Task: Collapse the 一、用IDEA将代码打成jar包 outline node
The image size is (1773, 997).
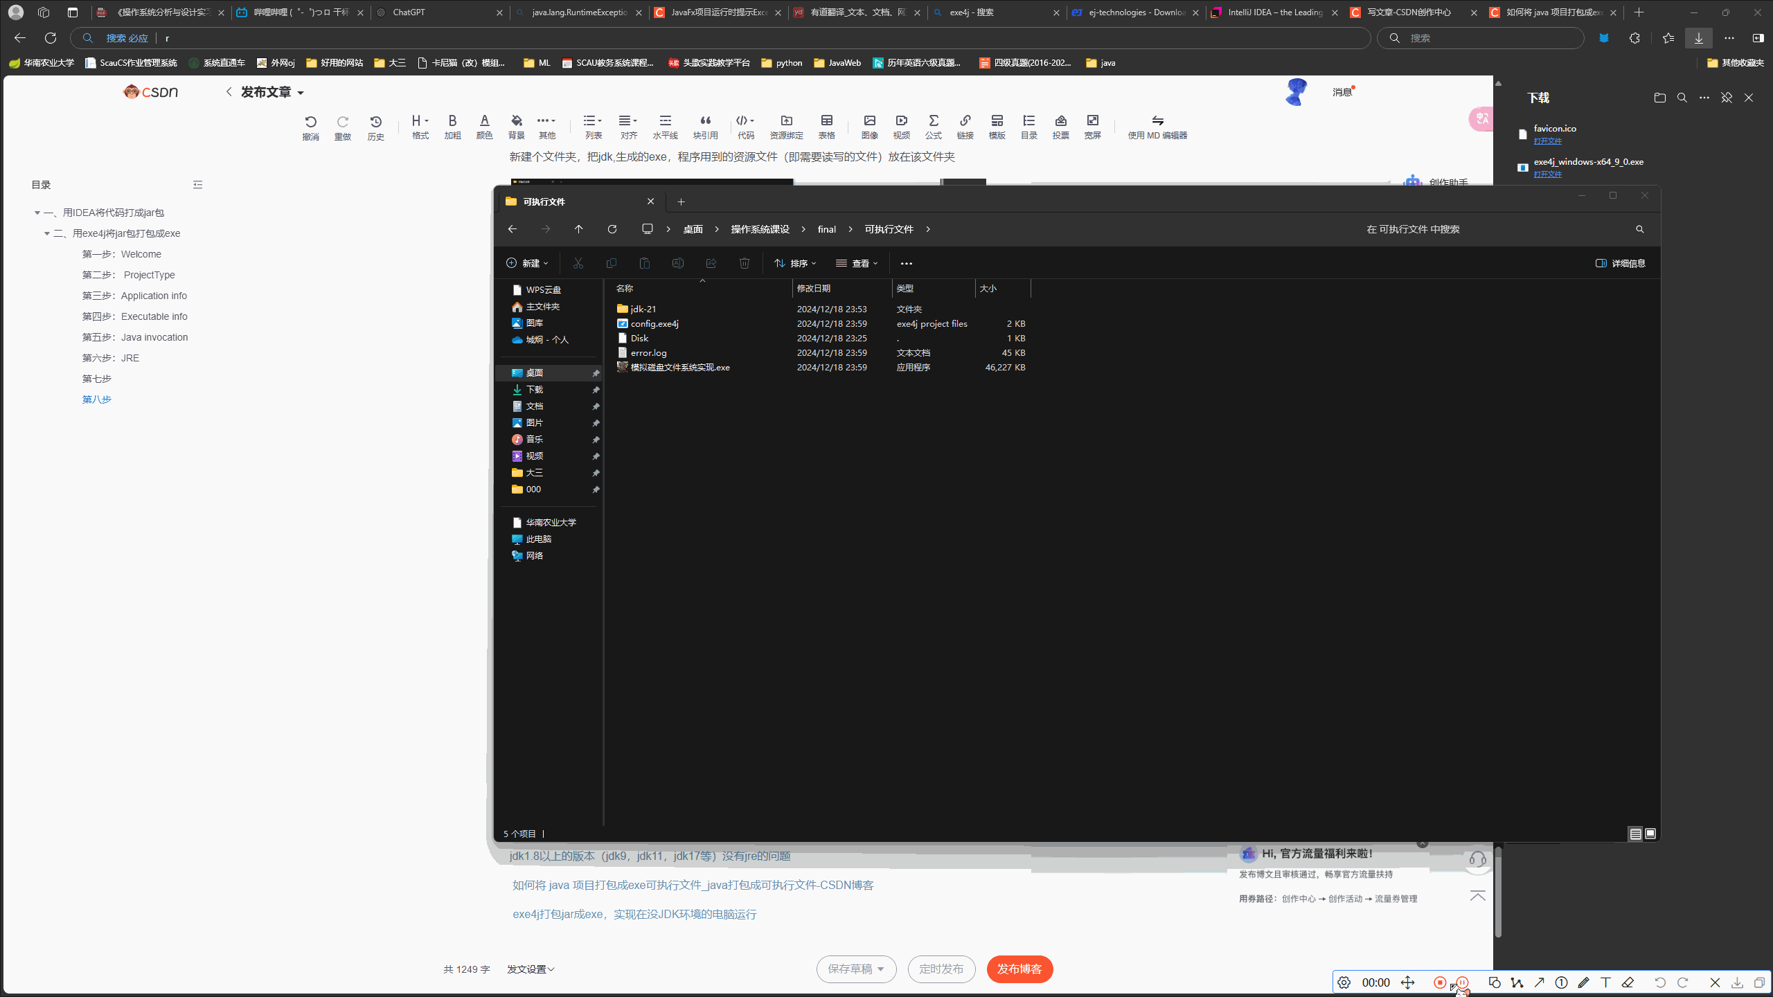Action: coord(37,213)
